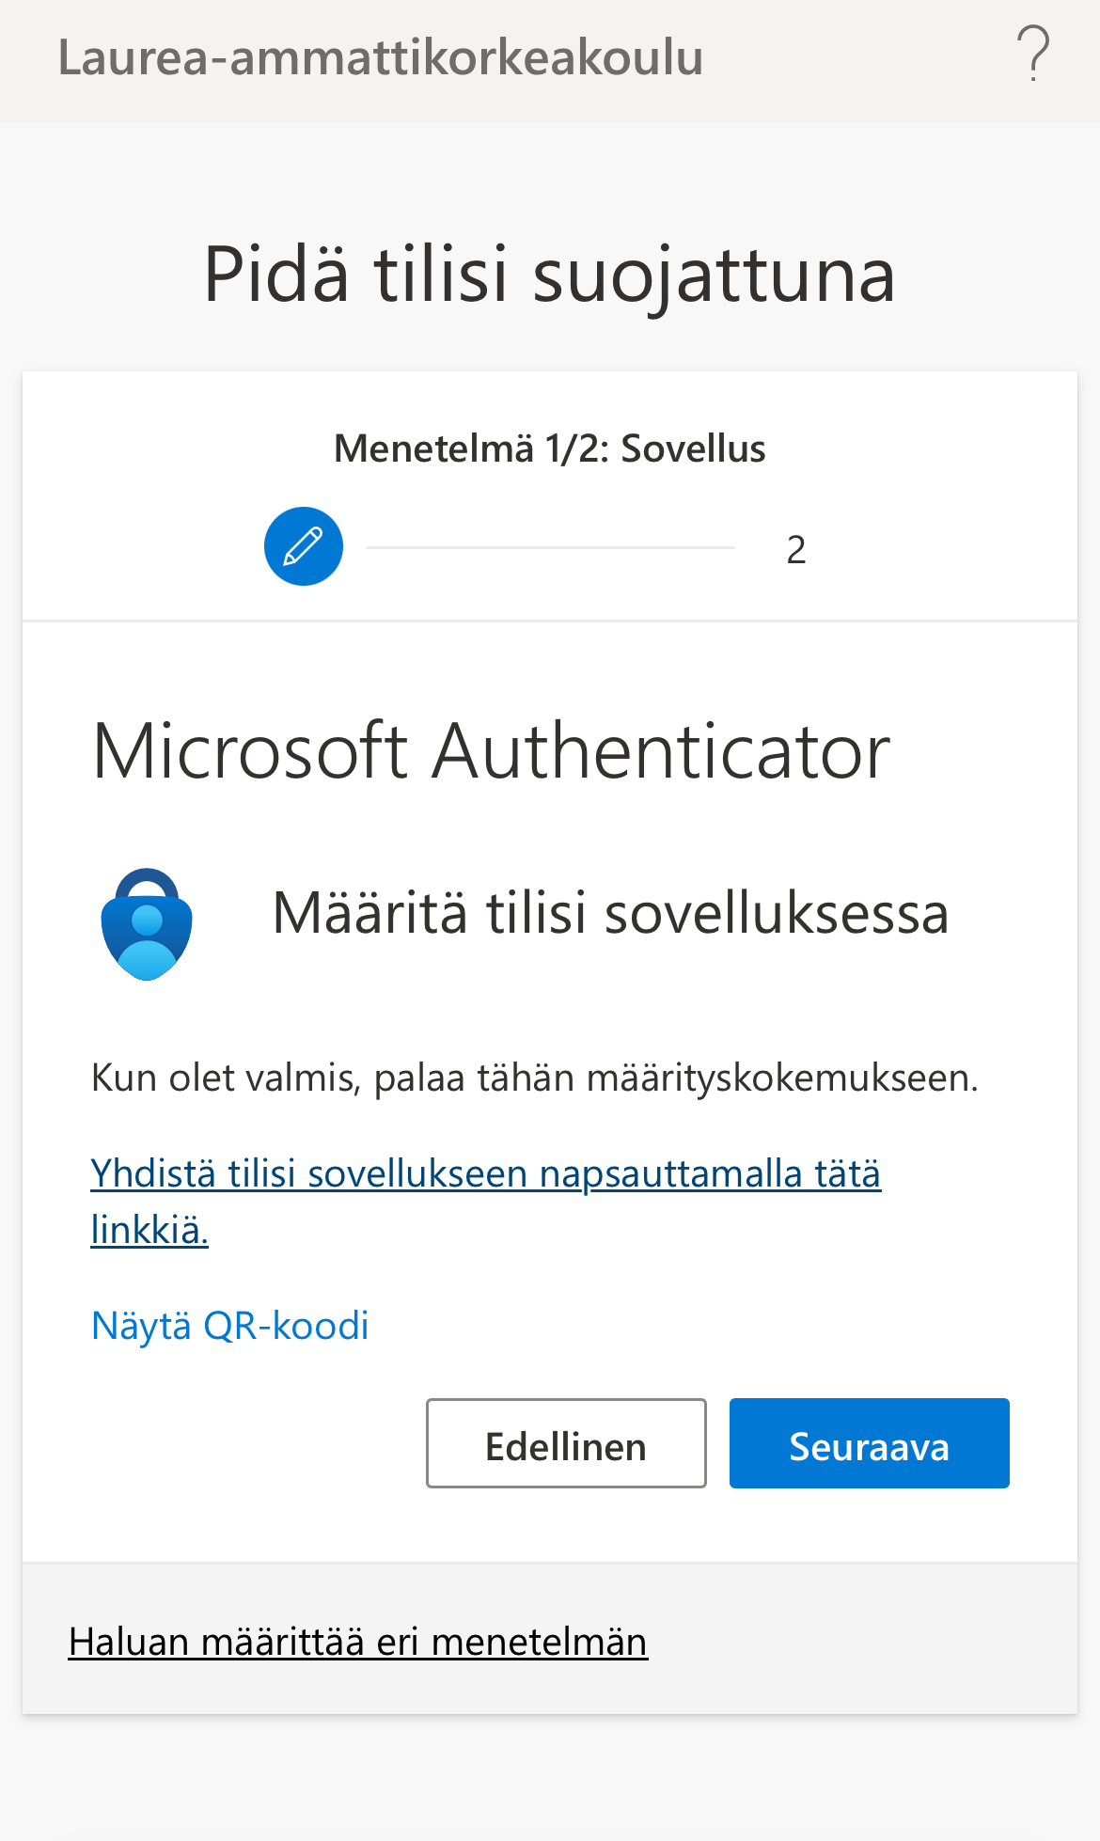Open the Näytä QR-koodi link

[230, 1326]
